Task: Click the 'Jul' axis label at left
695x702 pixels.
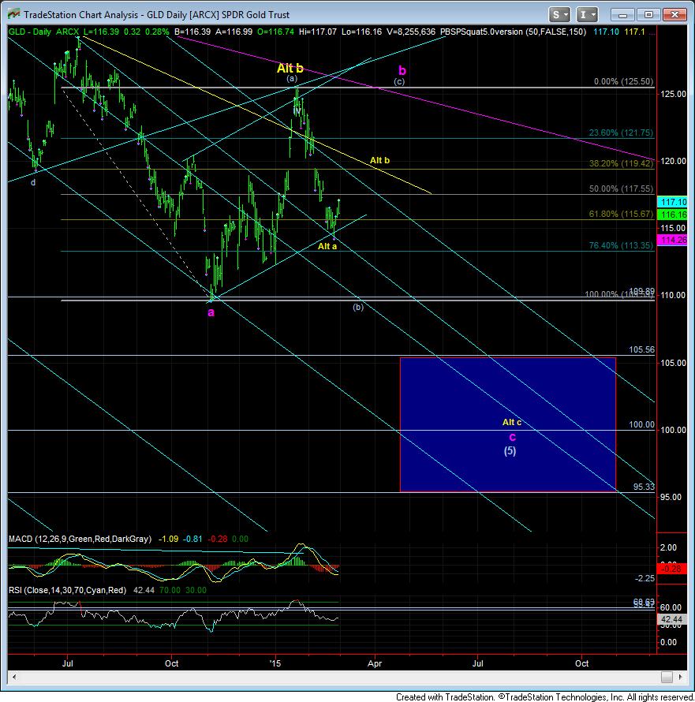Action: coord(68,663)
